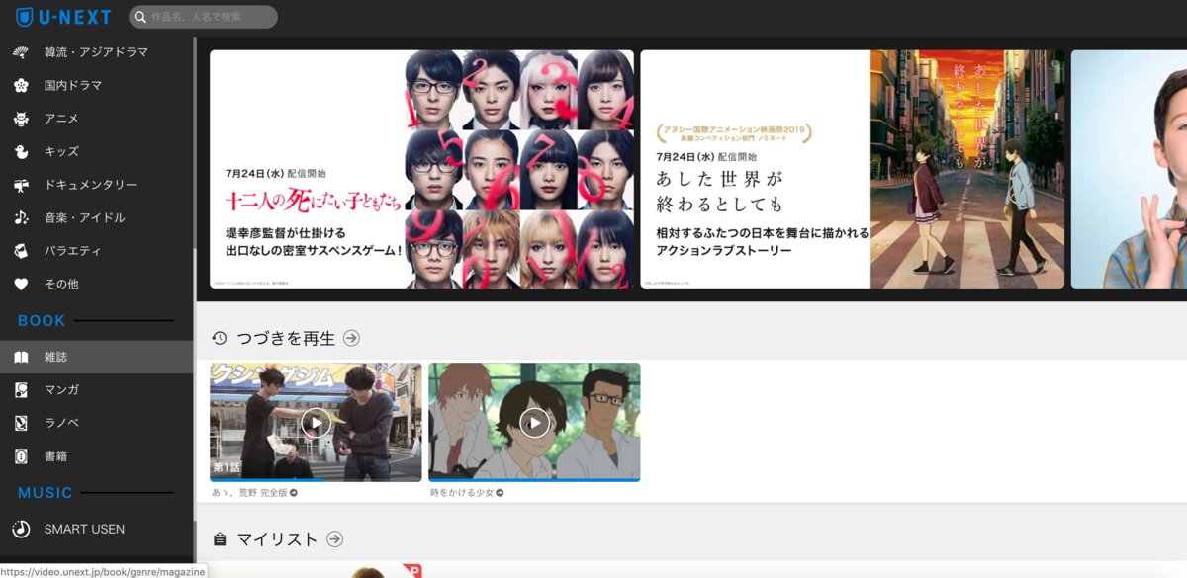Click the マイリスト heading
Screen dimensions: 1187x578
[x=277, y=539]
